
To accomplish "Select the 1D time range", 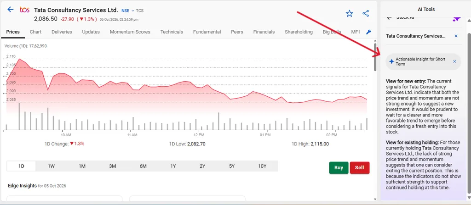I will tap(21, 166).
